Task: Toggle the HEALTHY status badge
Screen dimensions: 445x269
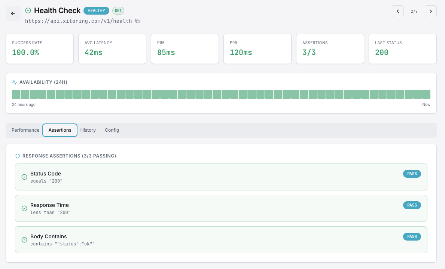Action: point(96,10)
